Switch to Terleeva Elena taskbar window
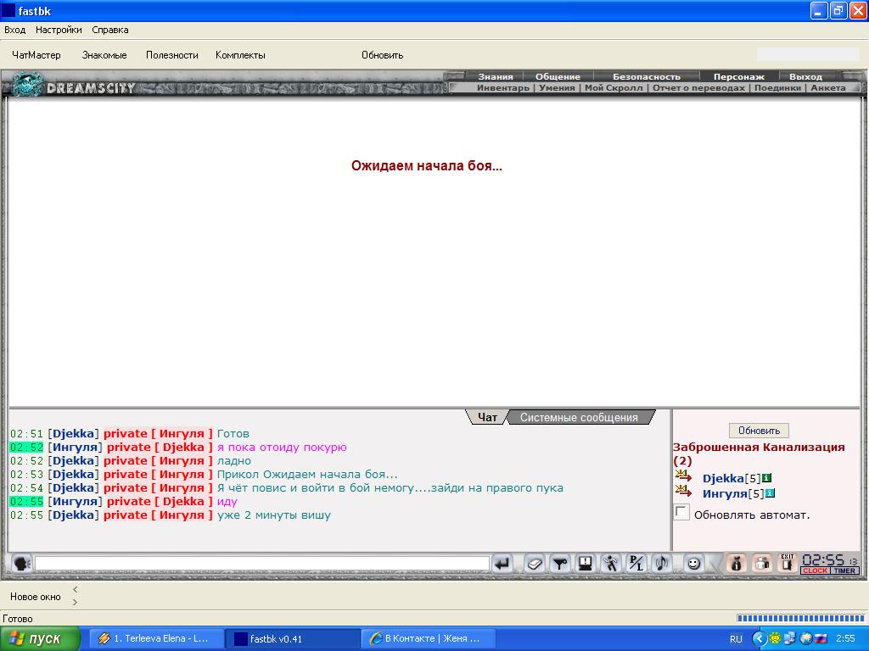Screen dimensions: 869x651 (157, 638)
